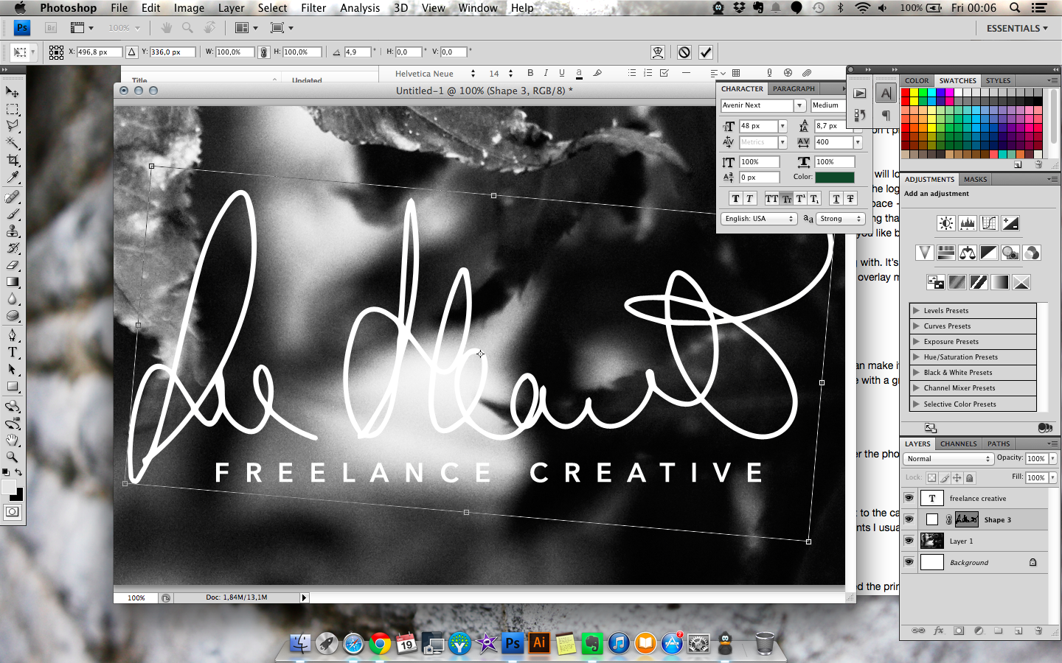Expand the Curves Presets list
Screen dimensions: 1062x663
pos(916,326)
